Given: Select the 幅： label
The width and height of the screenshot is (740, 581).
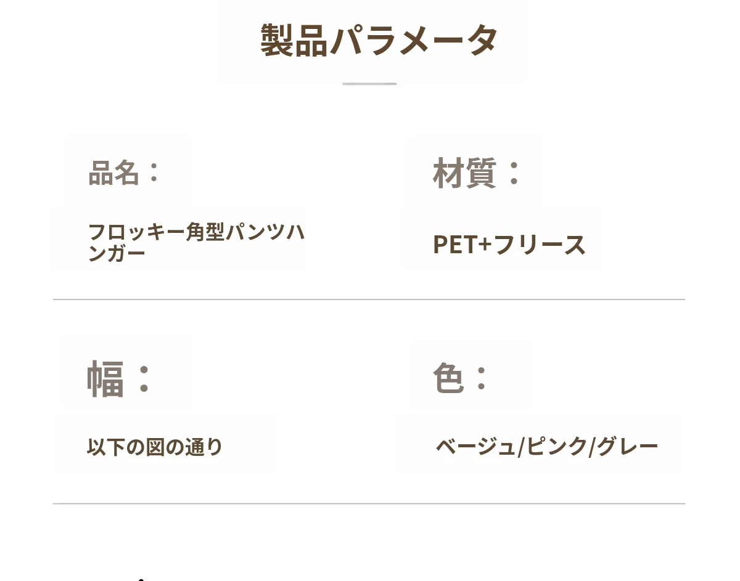Looking at the screenshot, I should (x=119, y=378).
